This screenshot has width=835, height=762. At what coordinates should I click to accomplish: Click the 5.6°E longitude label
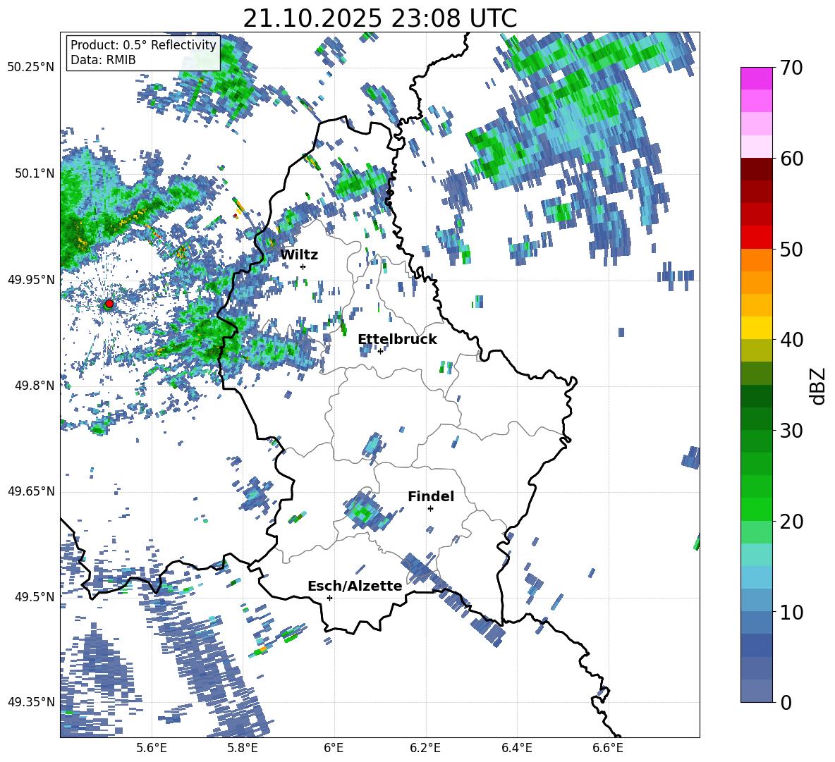152,748
